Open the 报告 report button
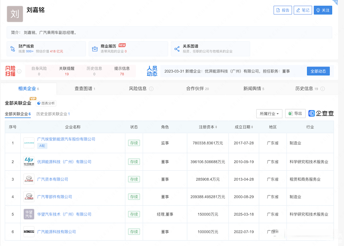This screenshot has width=344, height=246. 282,10
